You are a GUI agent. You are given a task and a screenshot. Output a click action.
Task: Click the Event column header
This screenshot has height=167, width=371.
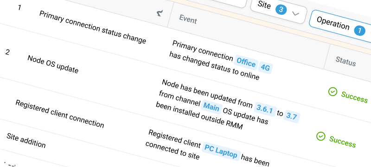(188, 19)
